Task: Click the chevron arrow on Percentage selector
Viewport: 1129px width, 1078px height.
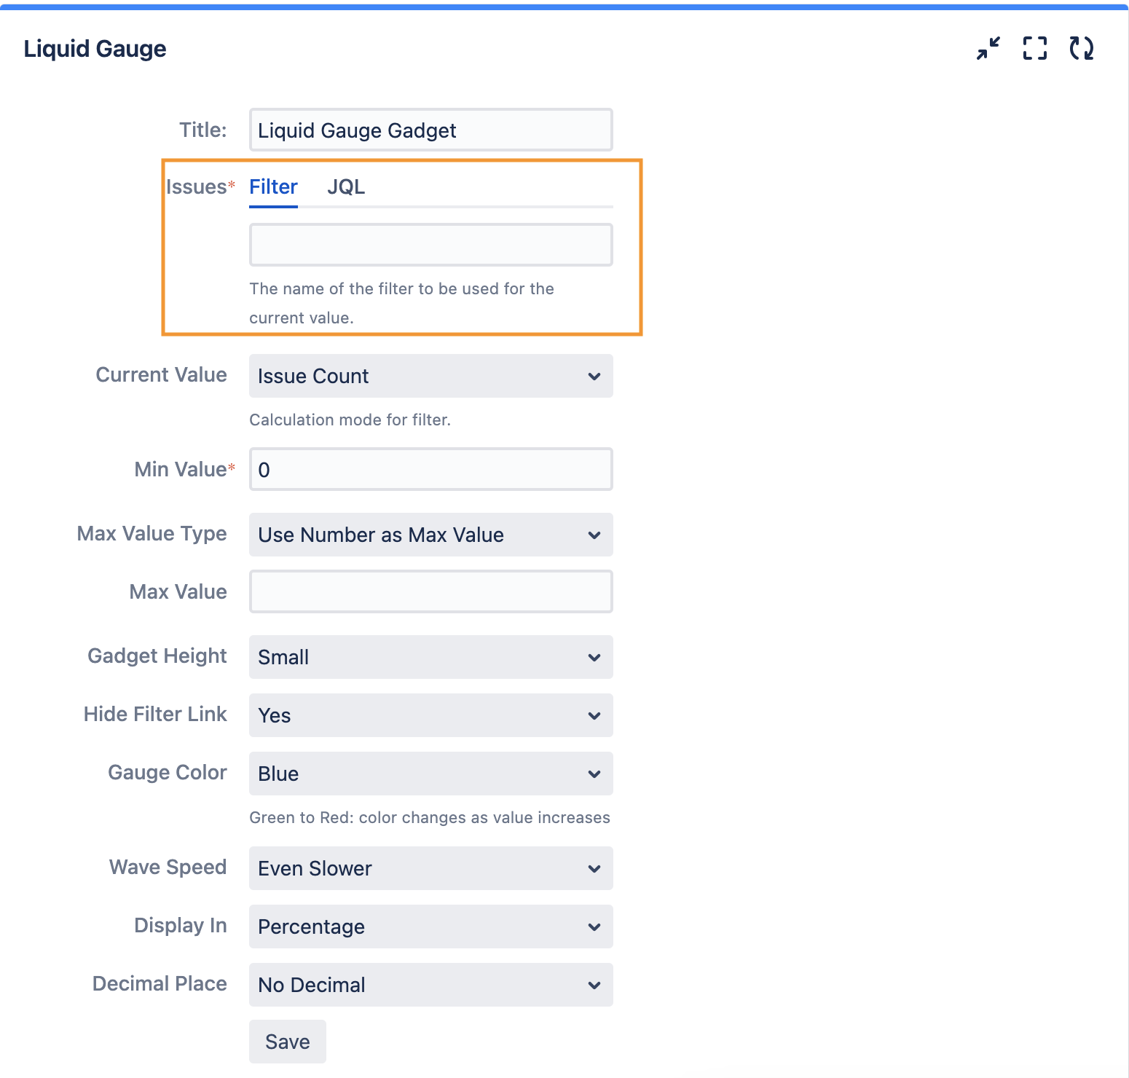Action: 594,927
